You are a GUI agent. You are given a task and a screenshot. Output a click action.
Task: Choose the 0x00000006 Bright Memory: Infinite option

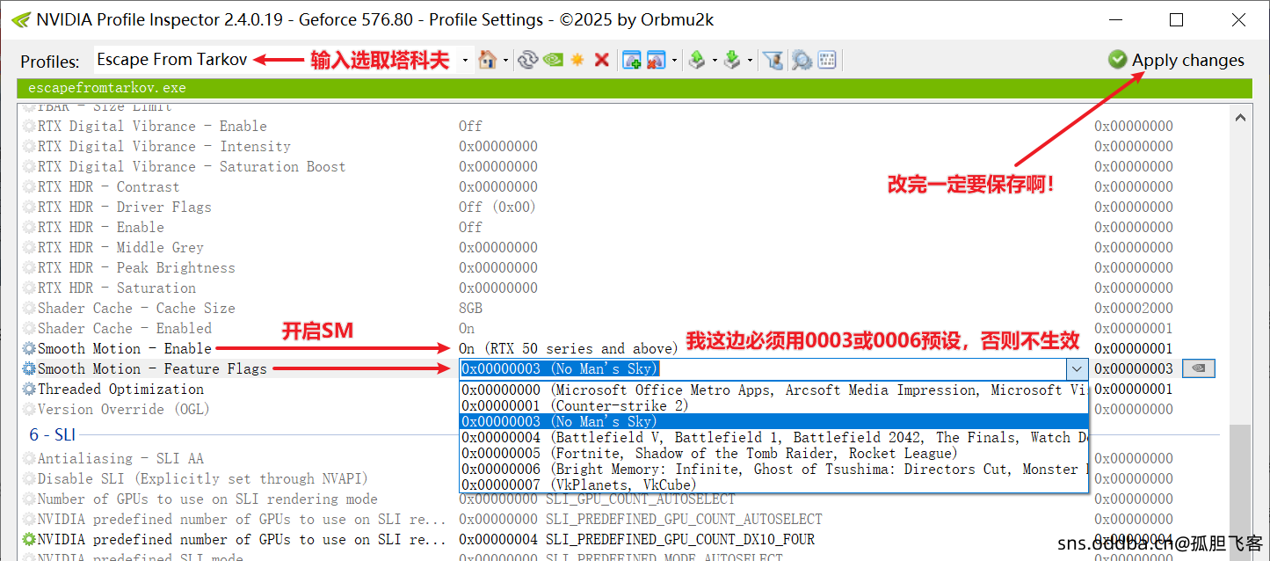[774, 469]
